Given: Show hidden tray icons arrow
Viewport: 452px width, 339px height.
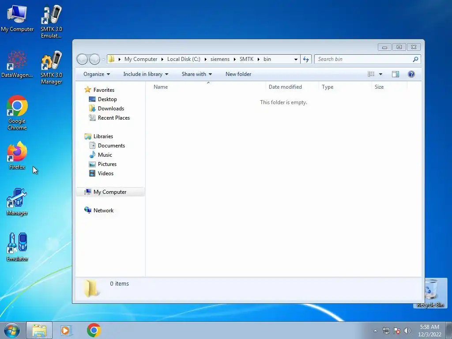Looking at the screenshot, I should tap(375, 331).
